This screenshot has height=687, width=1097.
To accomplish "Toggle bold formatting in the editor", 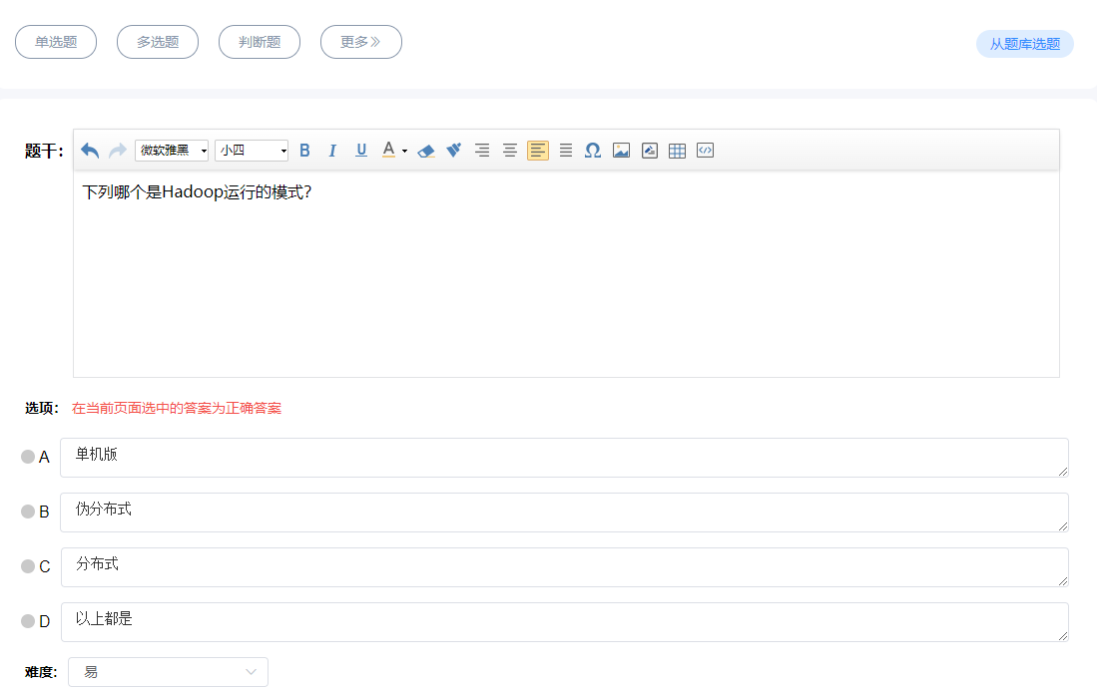I will coord(304,151).
